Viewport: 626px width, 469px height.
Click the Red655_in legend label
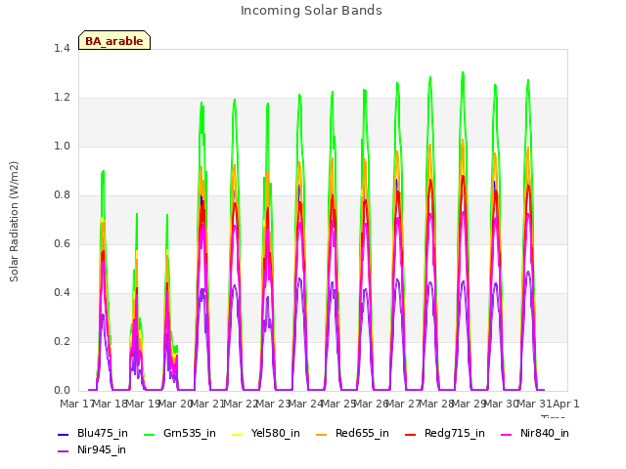[x=362, y=433]
